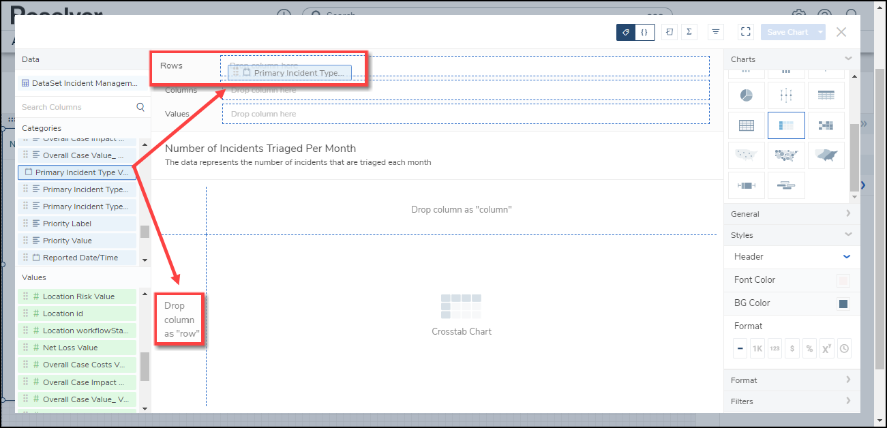This screenshot has width=887, height=428.
Task: Apply the 1K thousands format
Action: 757,349
